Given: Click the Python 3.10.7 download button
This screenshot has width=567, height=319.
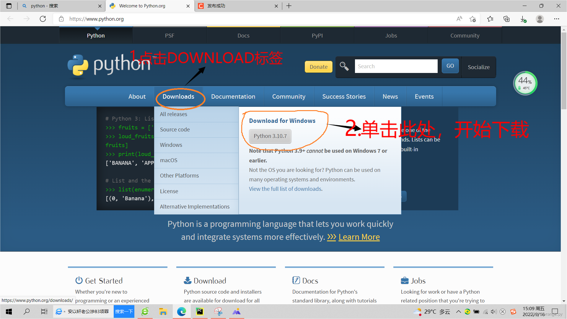Looking at the screenshot, I should pos(270,136).
